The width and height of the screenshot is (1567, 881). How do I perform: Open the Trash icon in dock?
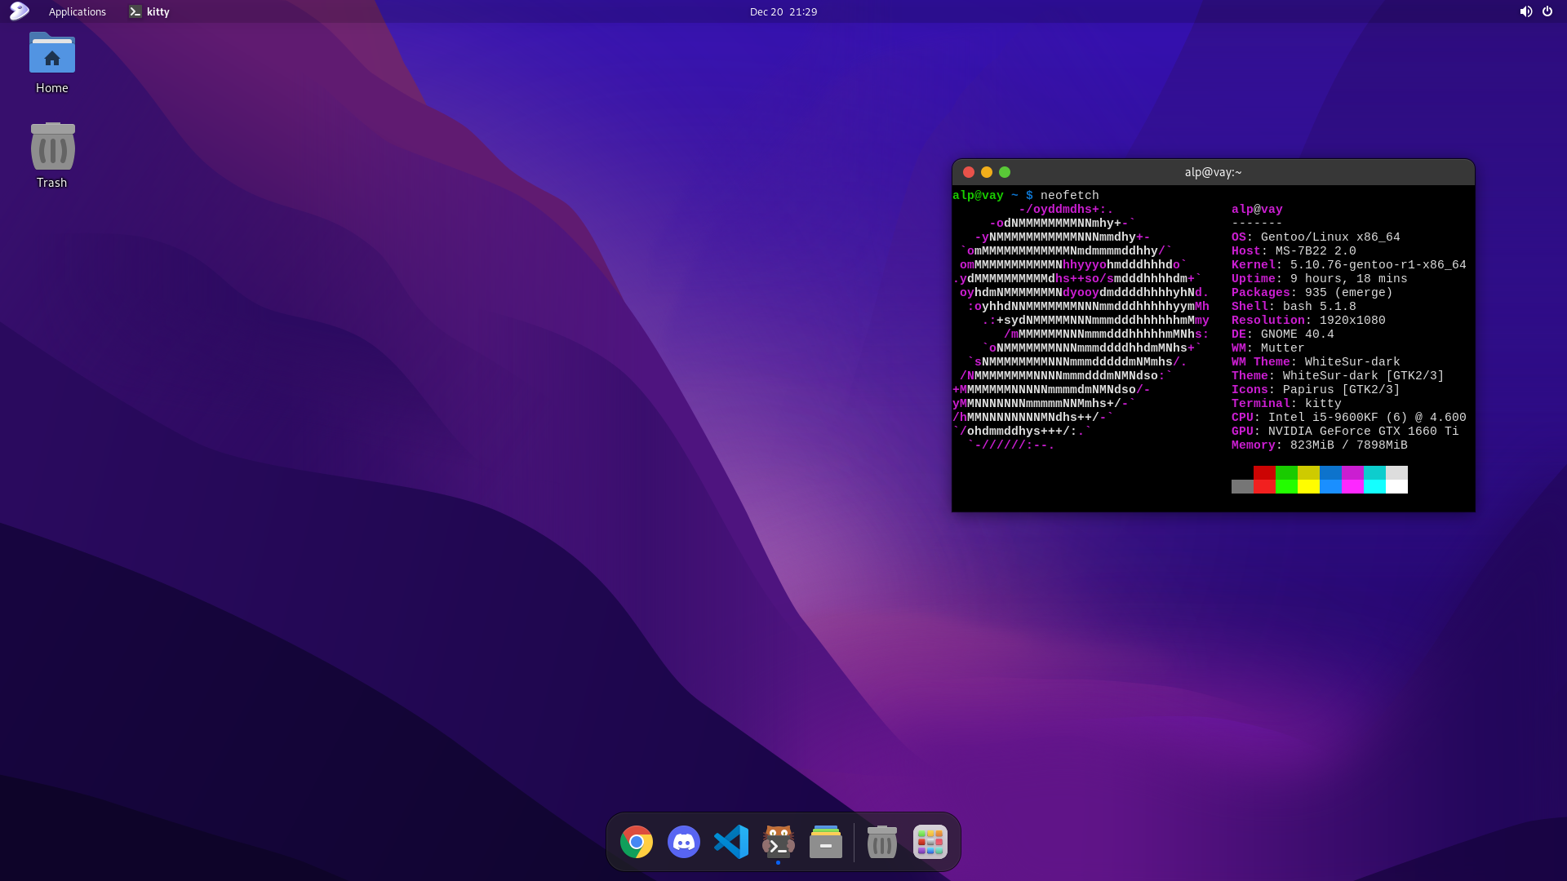(881, 842)
